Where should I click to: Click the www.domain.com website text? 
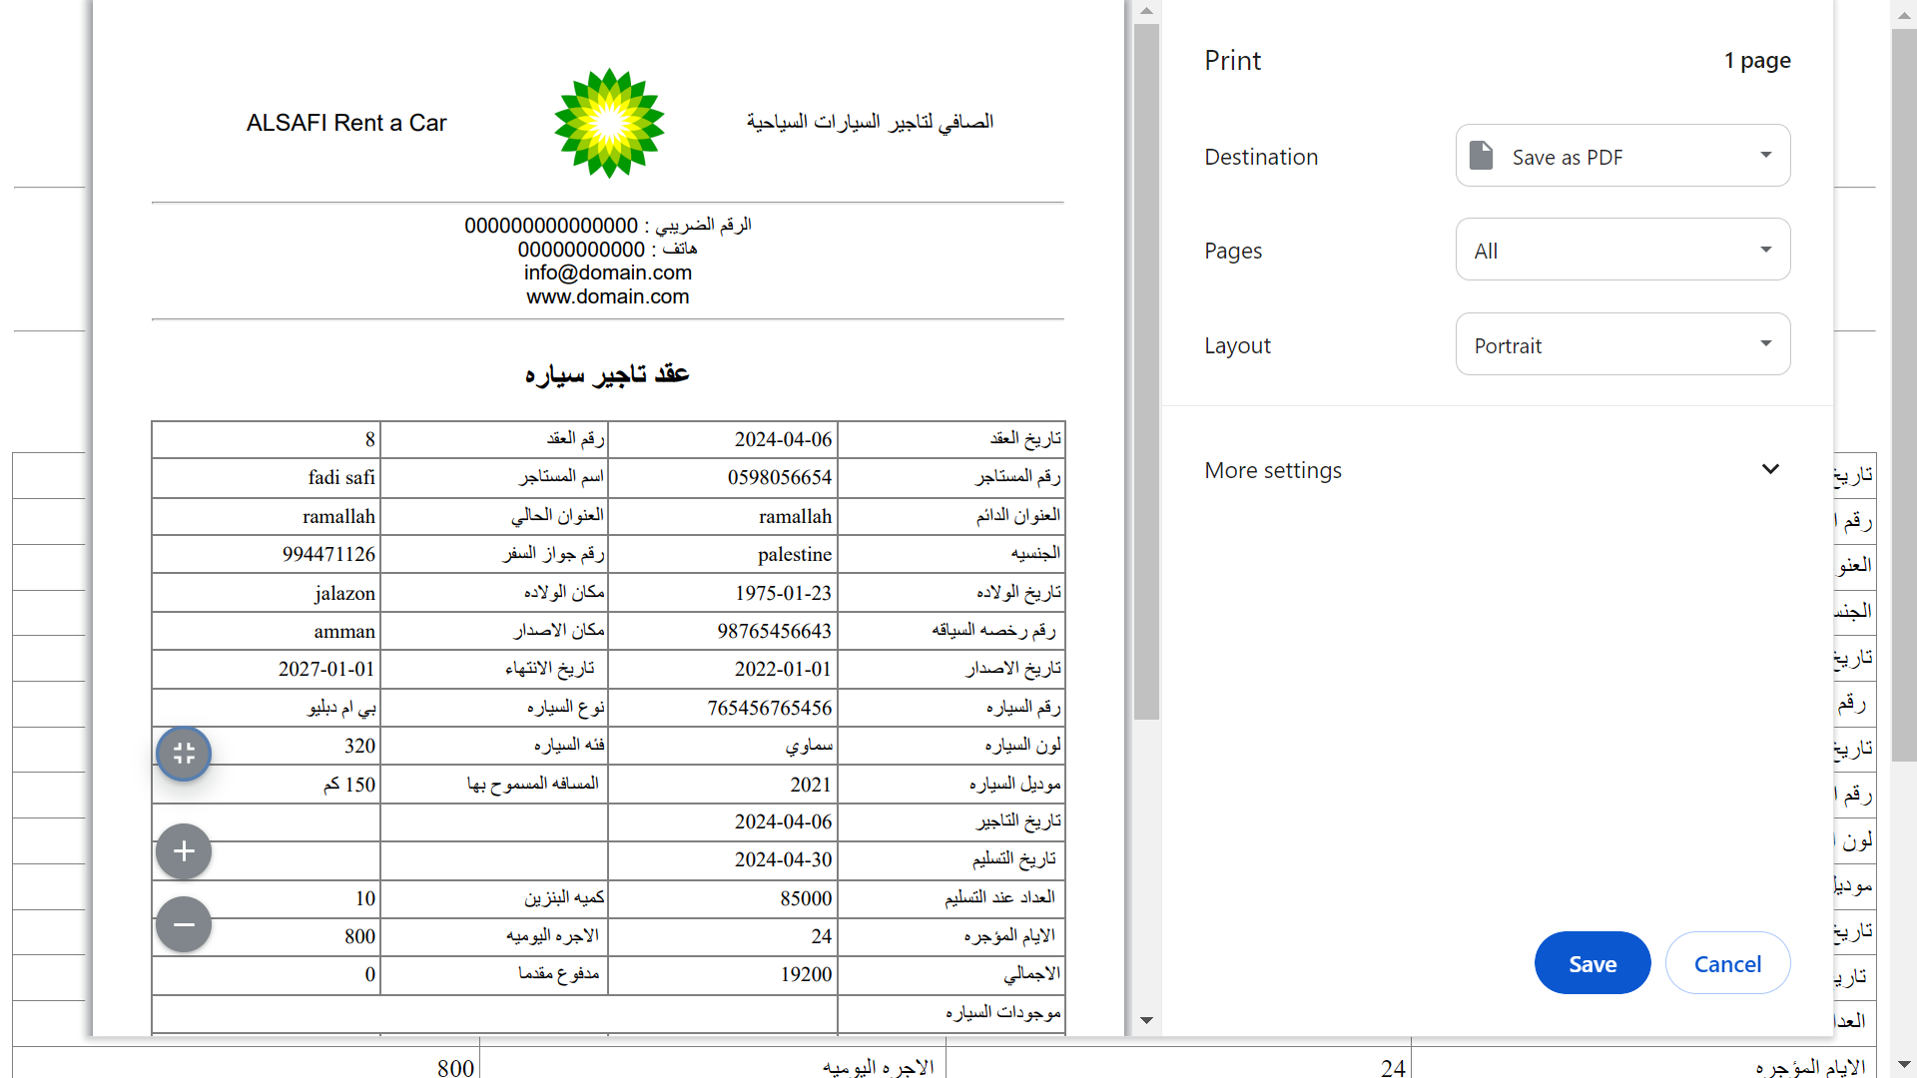tap(607, 296)
